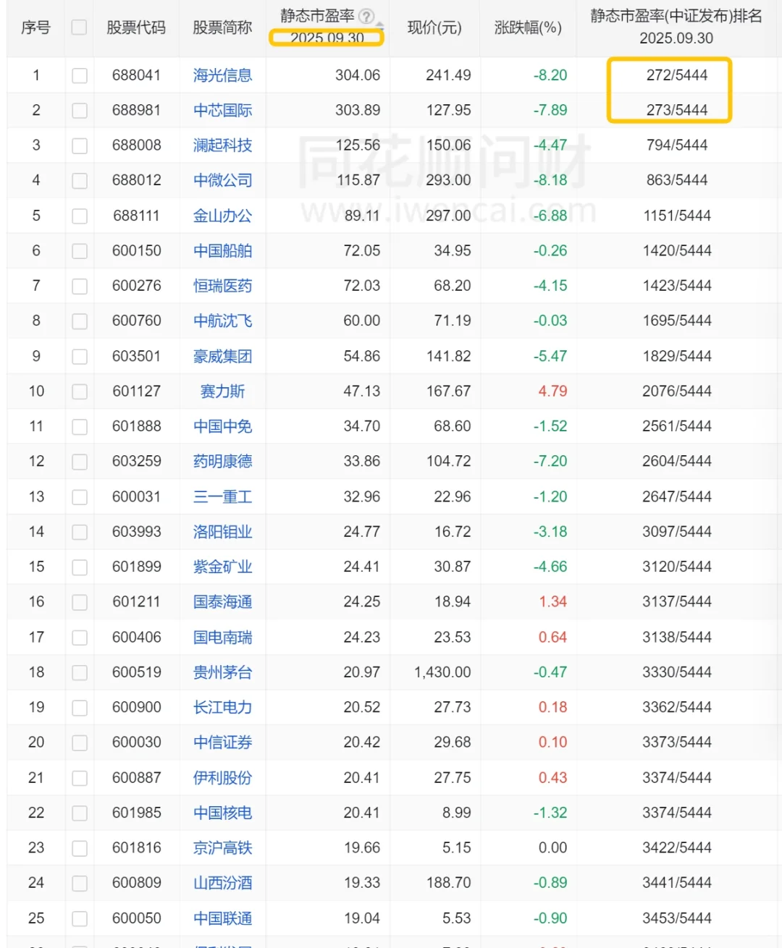Open the 海光信息 stock link
This screenshot has width=782, height=948.
point(222,75)
